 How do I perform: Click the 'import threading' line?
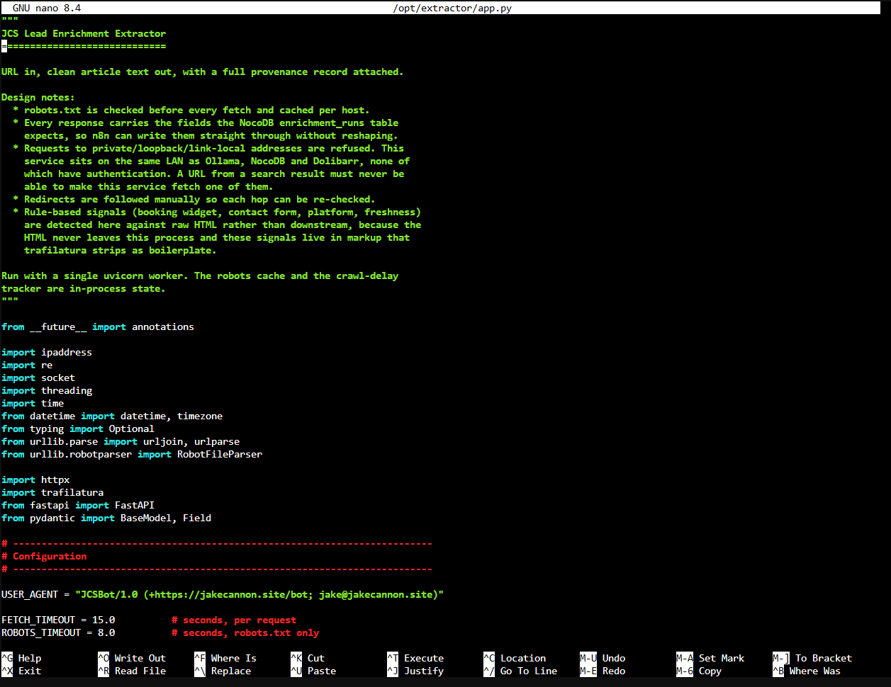[x=47, y=390]
